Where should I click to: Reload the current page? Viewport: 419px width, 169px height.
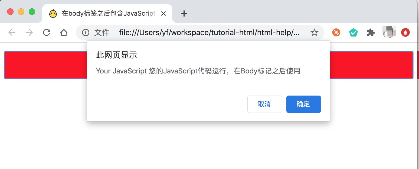[47, 33]
